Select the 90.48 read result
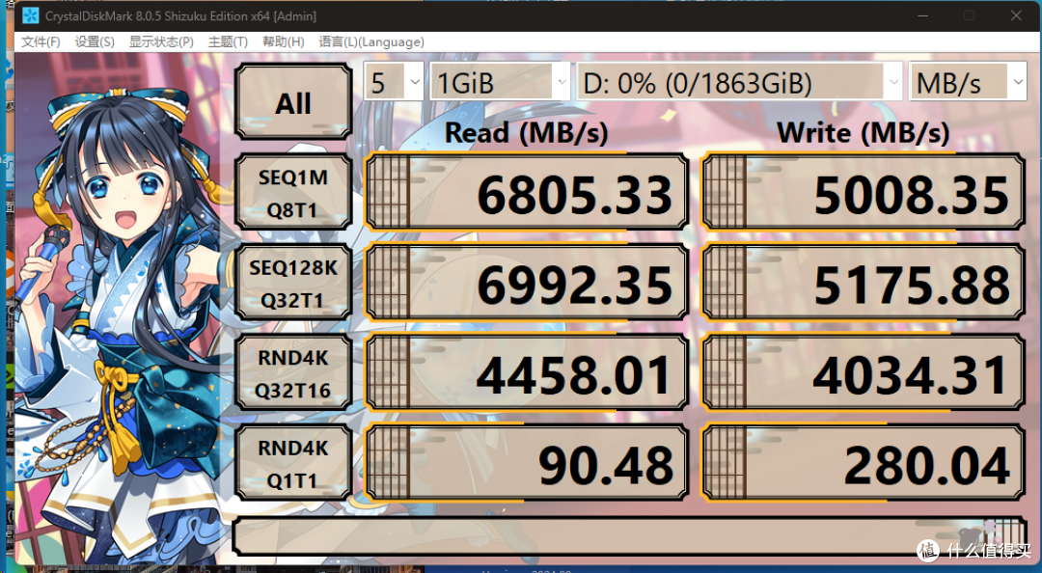This screenshot has height=573, width=1042. click(527, 463)
